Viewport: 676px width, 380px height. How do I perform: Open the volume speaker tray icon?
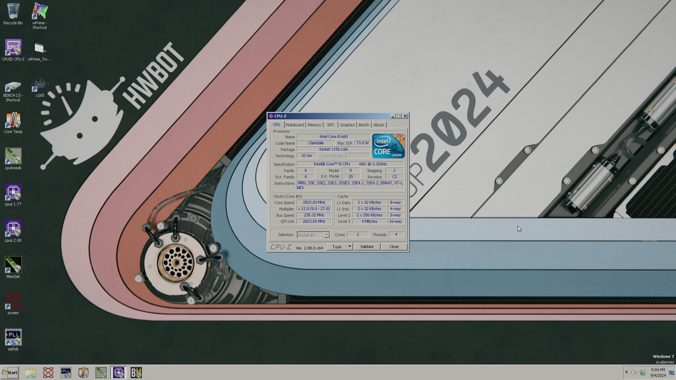634,373
